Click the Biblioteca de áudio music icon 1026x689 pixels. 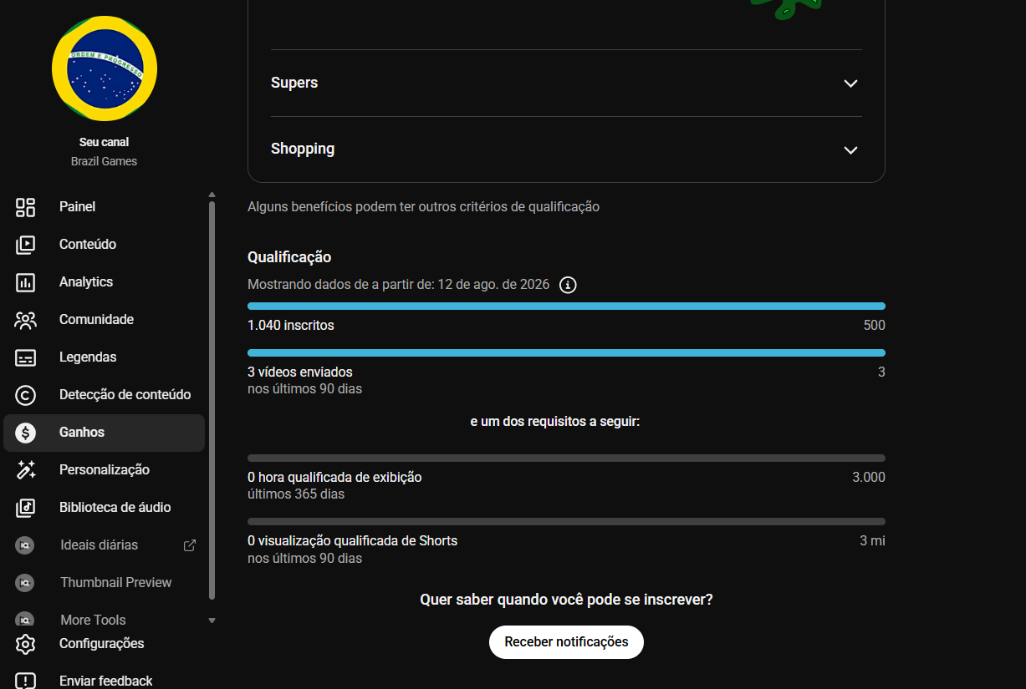26,508
